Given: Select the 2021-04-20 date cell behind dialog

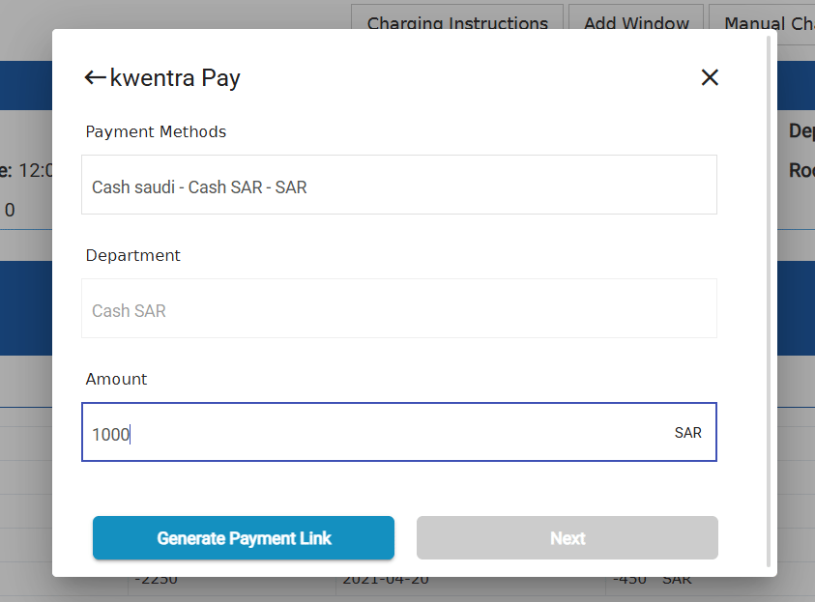Looking at the screenshot, I should (x=386, y=581).
